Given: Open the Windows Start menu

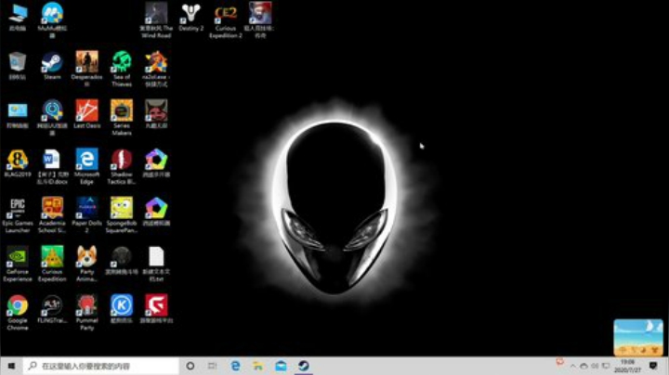Looking at the screenshot, I should coord(11,366).
